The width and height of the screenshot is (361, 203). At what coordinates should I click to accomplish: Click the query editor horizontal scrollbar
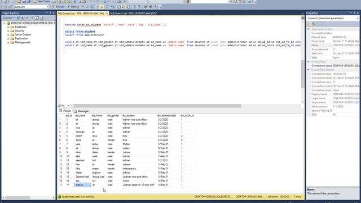pyautogui.click(x=157, y=105)
